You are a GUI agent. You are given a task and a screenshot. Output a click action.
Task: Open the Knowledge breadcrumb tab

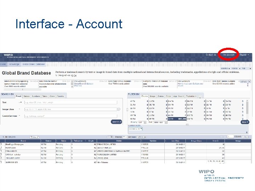(x=14, y=64)
